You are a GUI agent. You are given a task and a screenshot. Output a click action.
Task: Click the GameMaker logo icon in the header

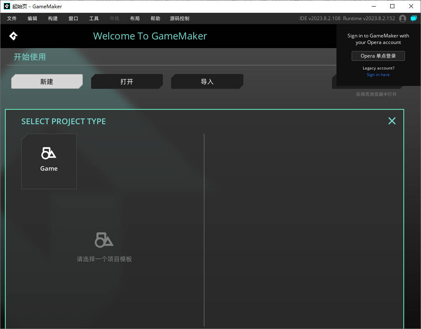(14, 36)
